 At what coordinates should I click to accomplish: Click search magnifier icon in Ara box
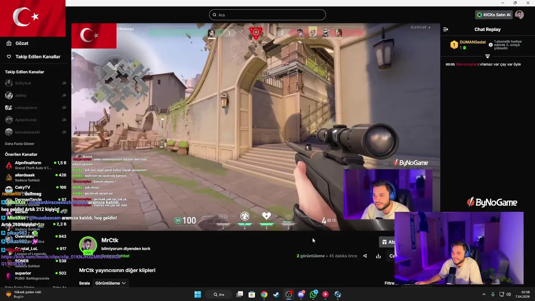pos(214,15)
